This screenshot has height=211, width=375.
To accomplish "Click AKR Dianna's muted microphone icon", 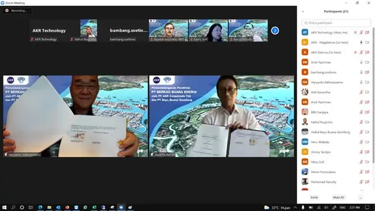I will click(x=361, y=52).
